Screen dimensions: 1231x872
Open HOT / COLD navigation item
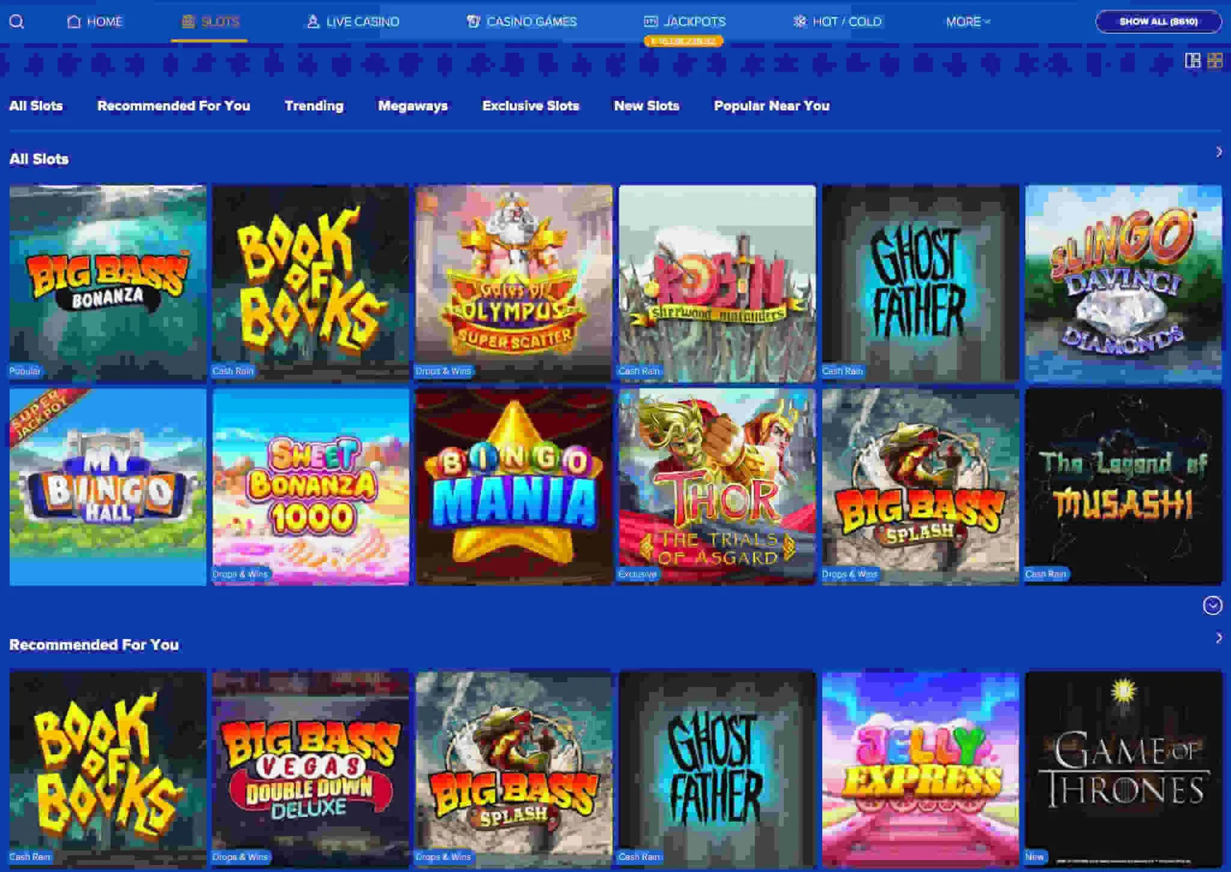pos(837,22)
